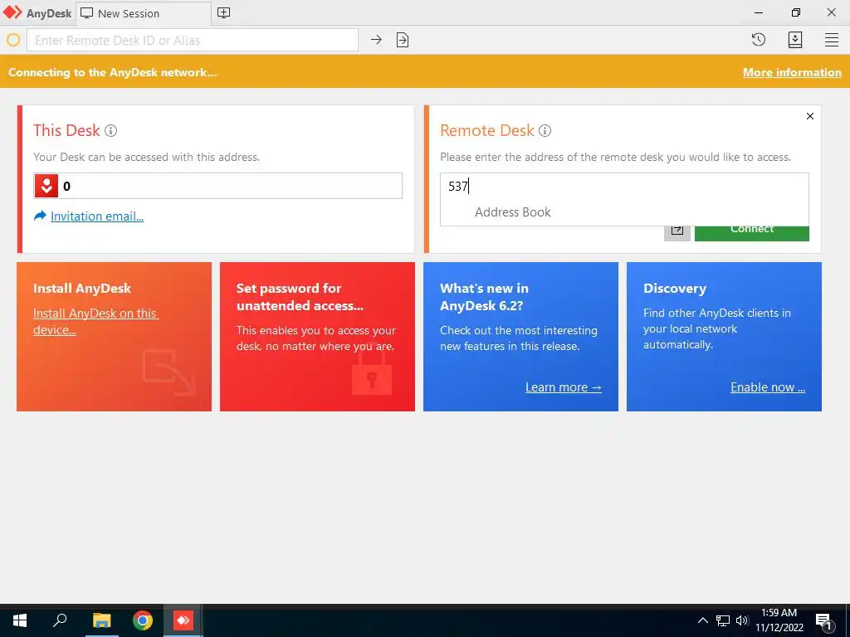Open the Set password for unattended access tile
Viewport: 850px width, 637px height.
[x=317, y=337]
